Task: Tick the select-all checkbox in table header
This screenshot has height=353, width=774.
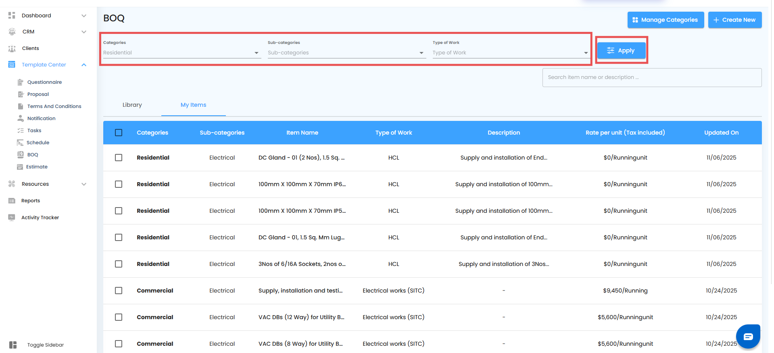Action: click(119, 133)
